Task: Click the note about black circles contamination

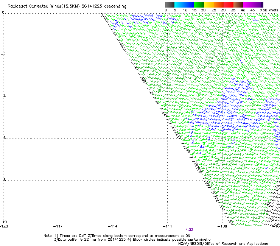Action: tap(173, 240)
